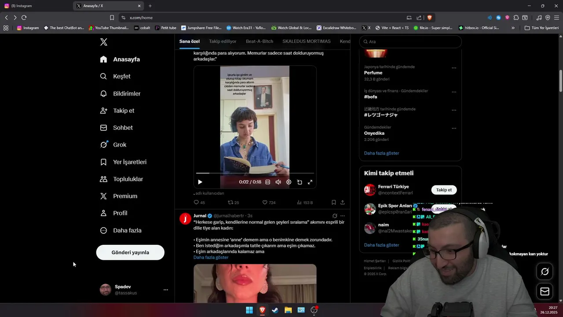Share the video post
This screenshot has width=563, height=317.
(x=343, y=203)
